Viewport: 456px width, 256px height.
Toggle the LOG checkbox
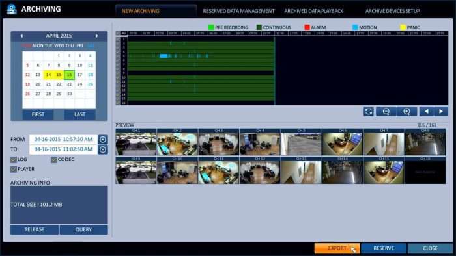(14, 160)
